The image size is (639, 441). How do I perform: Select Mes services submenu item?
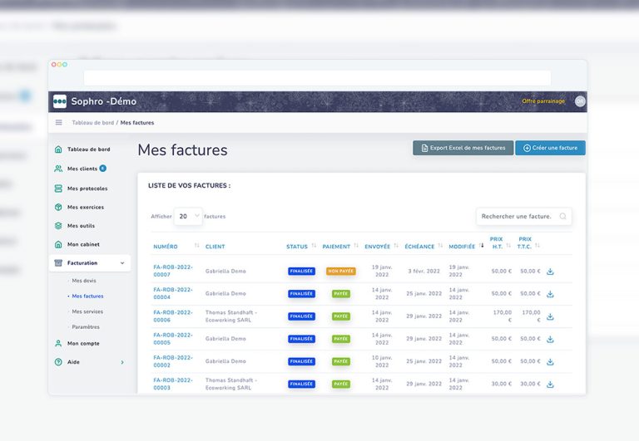(x=87, y=311)
